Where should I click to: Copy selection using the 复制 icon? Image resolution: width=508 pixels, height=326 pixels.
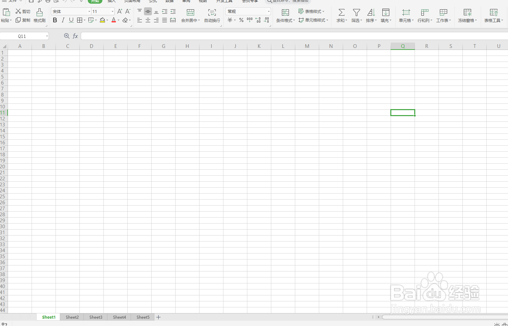click(x=18, y=20)
